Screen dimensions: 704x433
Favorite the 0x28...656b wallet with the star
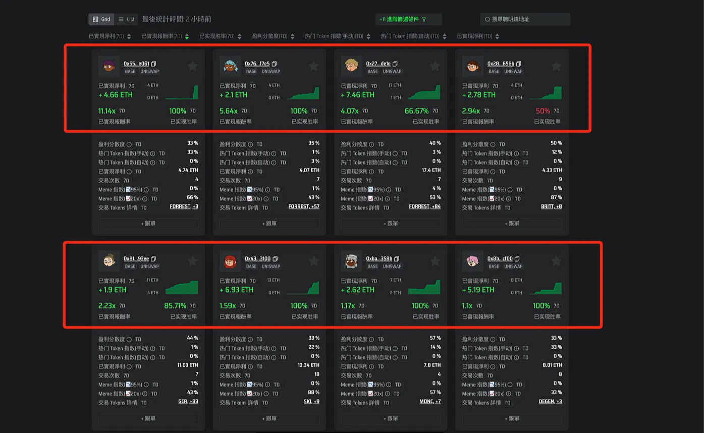pyautogui.click(x=556, y=66)
